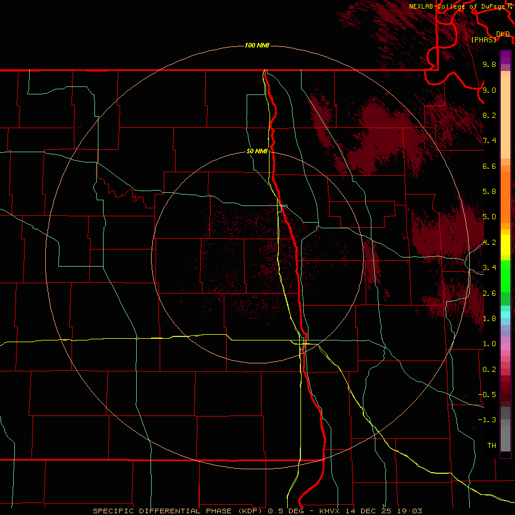Screen dimensions: 515x515
Task: Click the 1.0 value on the color scale
Action: click(x=489, y=344)
